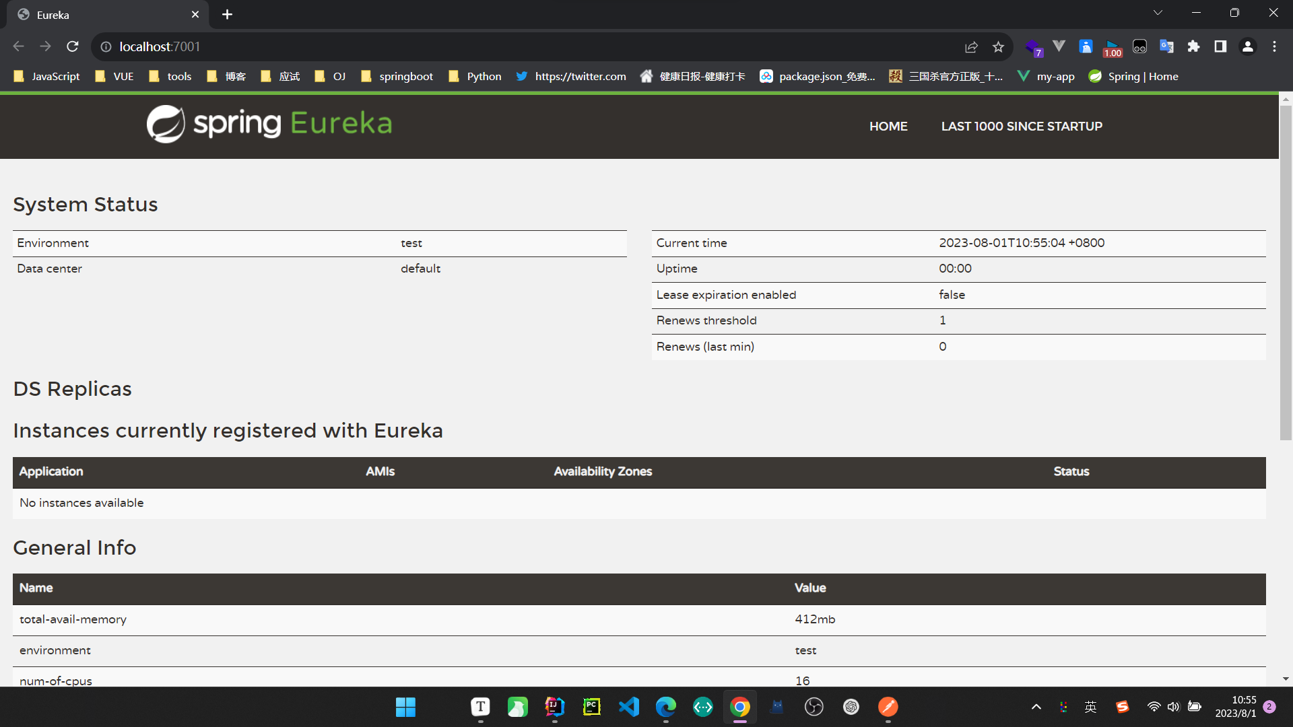Bookmark this page with star icon
Screen dimensions: 1293x727
pyautogui.click(x=998, y=46)
